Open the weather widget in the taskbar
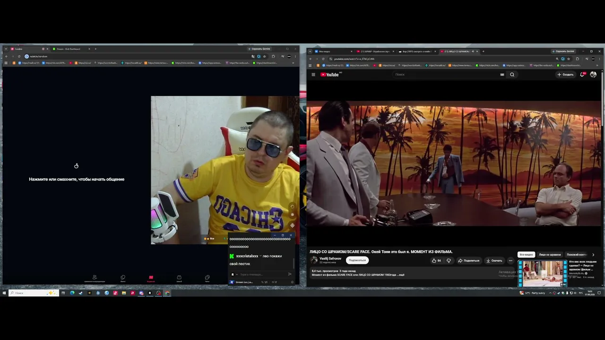This screenshot has height=340, width=605. click(x=533, y=293)
